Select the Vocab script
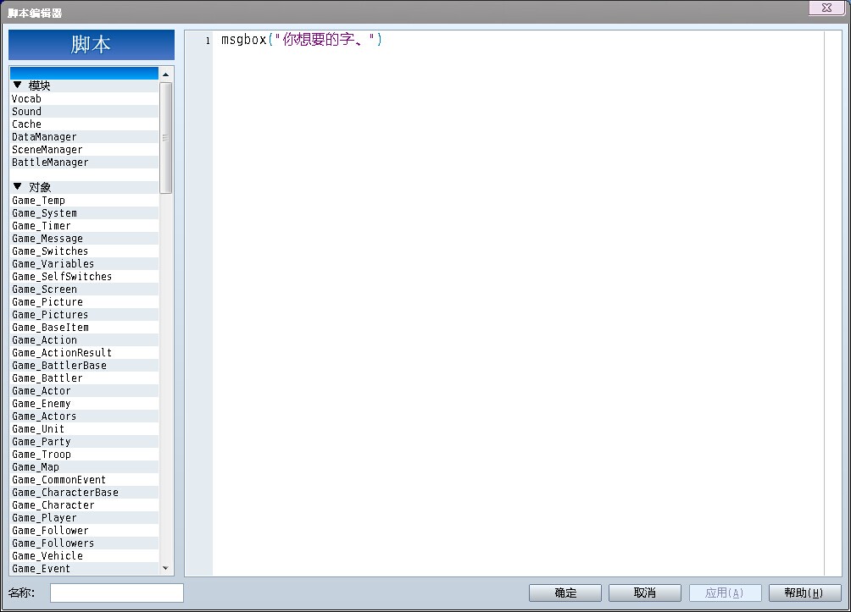Screen dimensions: 851x612 coord(84,99)
